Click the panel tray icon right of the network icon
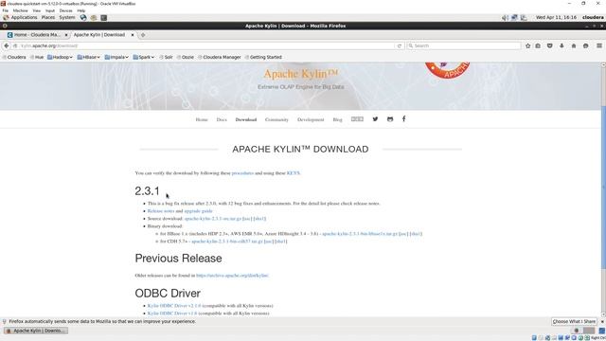Screen dimensions: 606x341 pos(524,17)
